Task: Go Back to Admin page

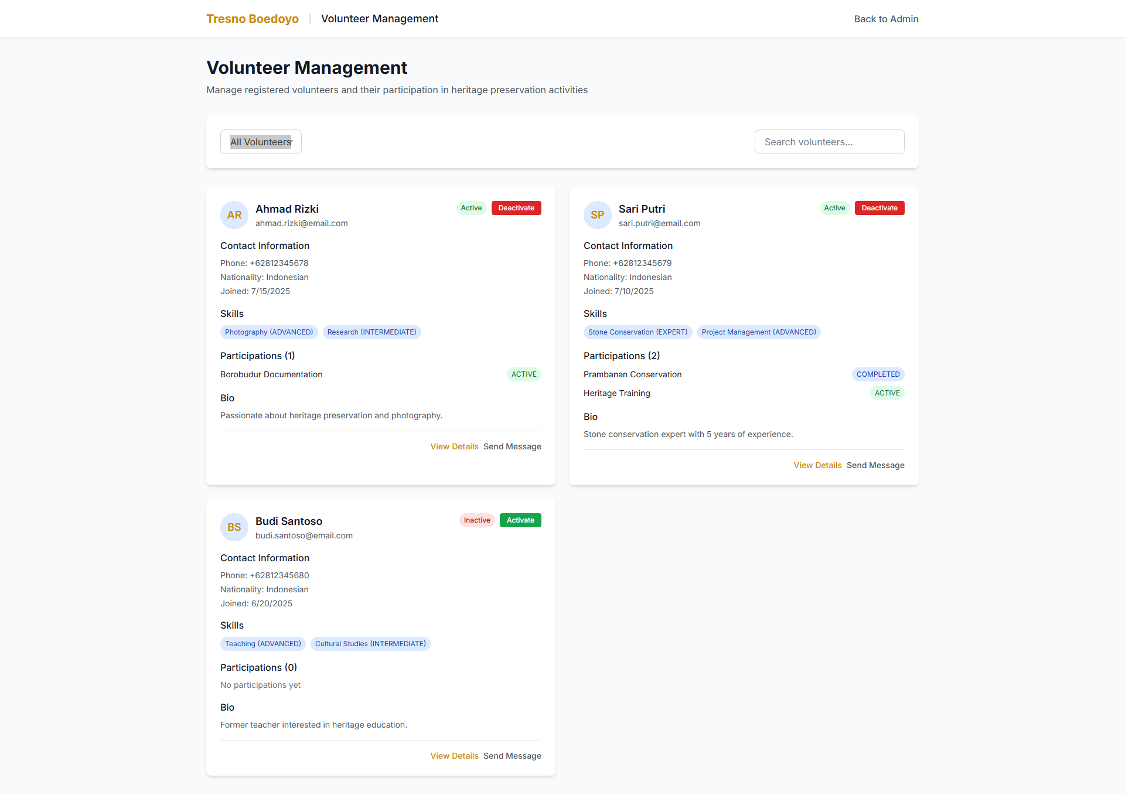Action: 885,19
